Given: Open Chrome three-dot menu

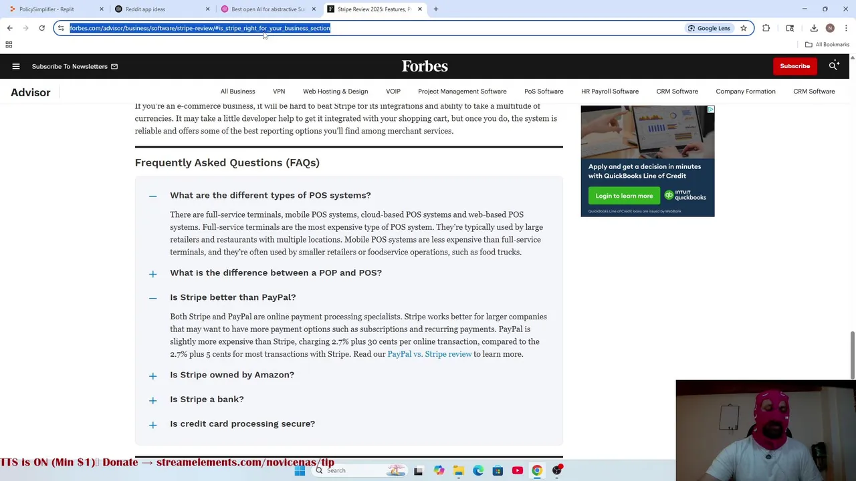Looking at the screenshot, I should (846, 28).
